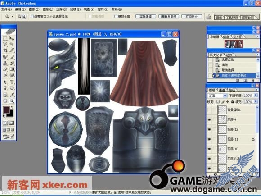Hide the 图层 11 layer
The image size is (261, 196).
pos(209,139)
